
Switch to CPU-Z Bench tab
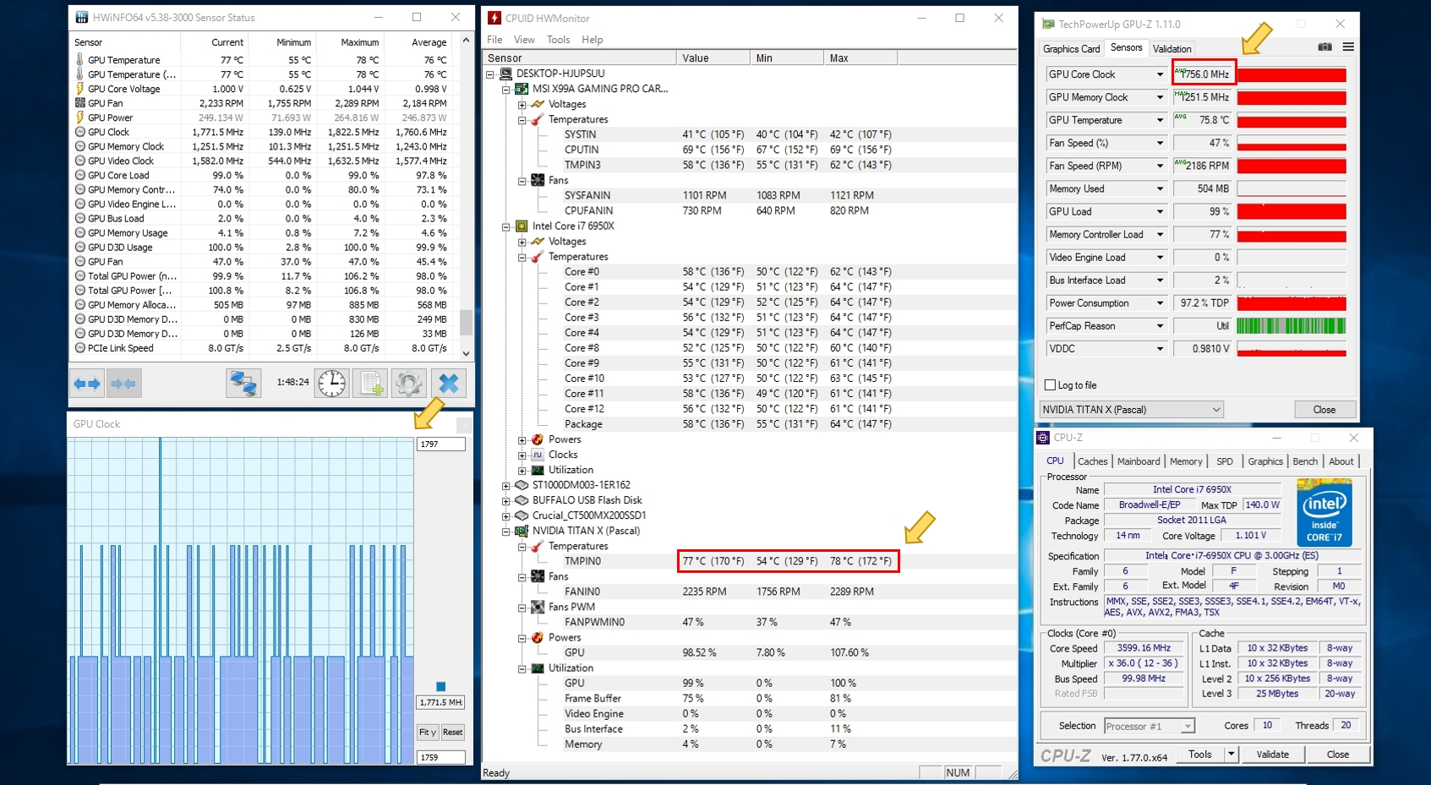1305,461
